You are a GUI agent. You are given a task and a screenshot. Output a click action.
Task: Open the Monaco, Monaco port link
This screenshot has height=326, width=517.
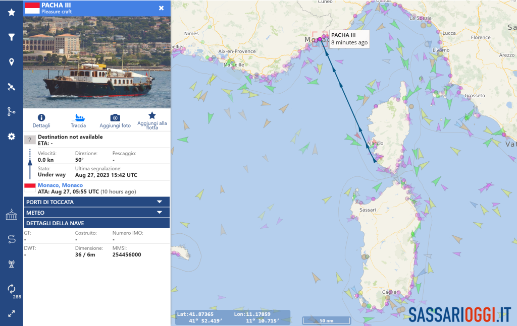click(x=60, y=185)
